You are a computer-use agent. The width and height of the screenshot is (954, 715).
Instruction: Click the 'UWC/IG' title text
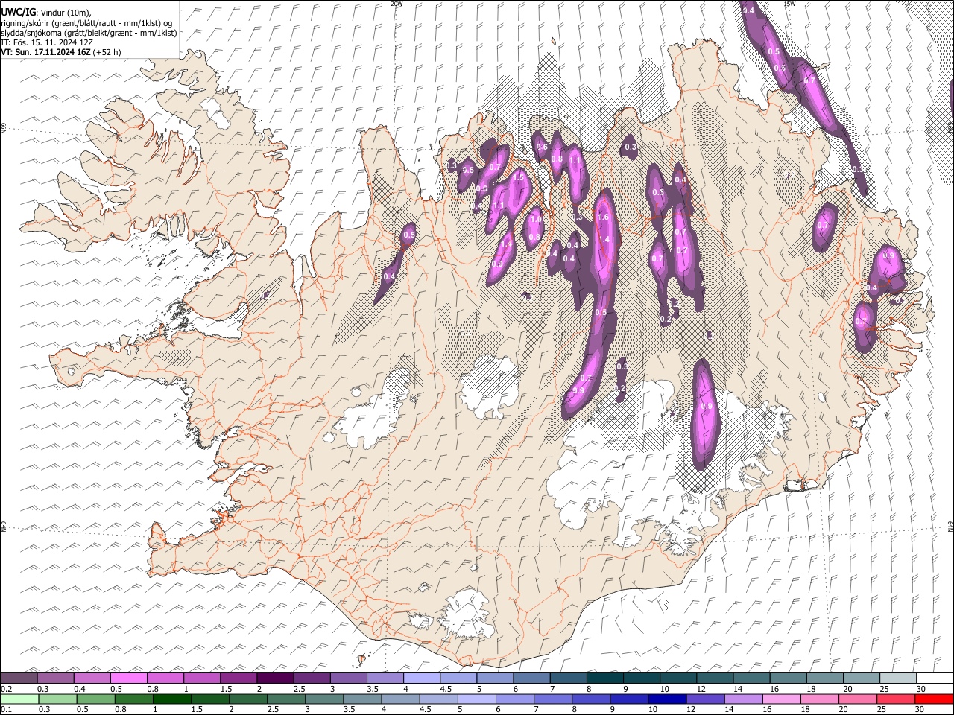point(17,12)
